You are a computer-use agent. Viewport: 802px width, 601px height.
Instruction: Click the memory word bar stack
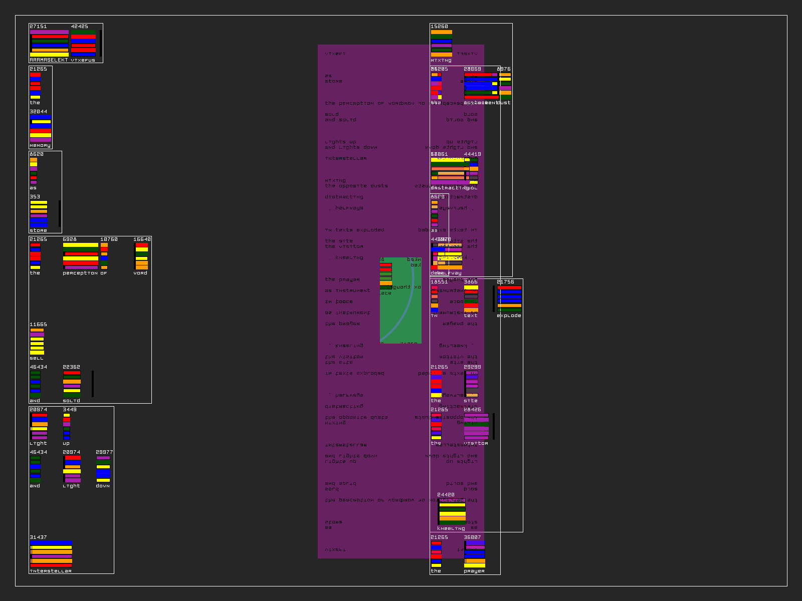[x=40, y=129]
